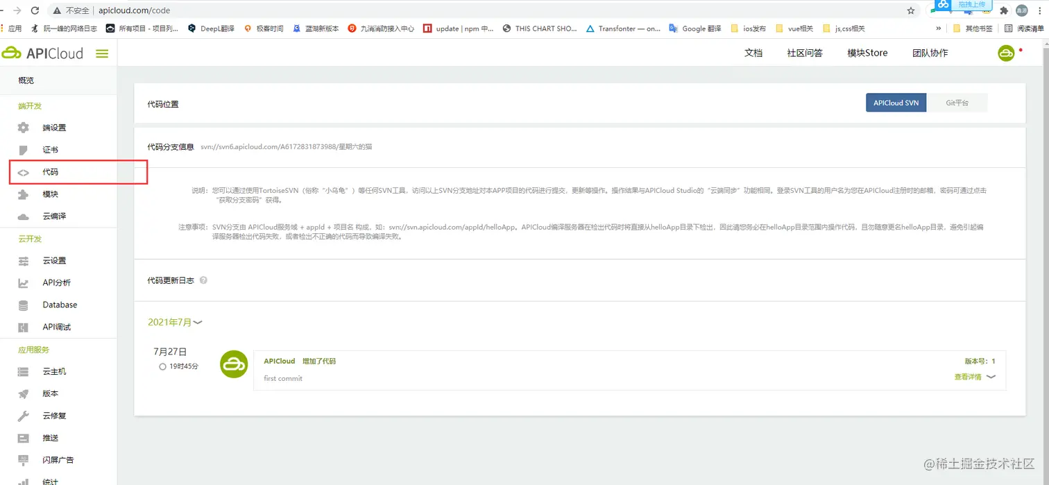Click the green user avatar in header

(1006, 53)
